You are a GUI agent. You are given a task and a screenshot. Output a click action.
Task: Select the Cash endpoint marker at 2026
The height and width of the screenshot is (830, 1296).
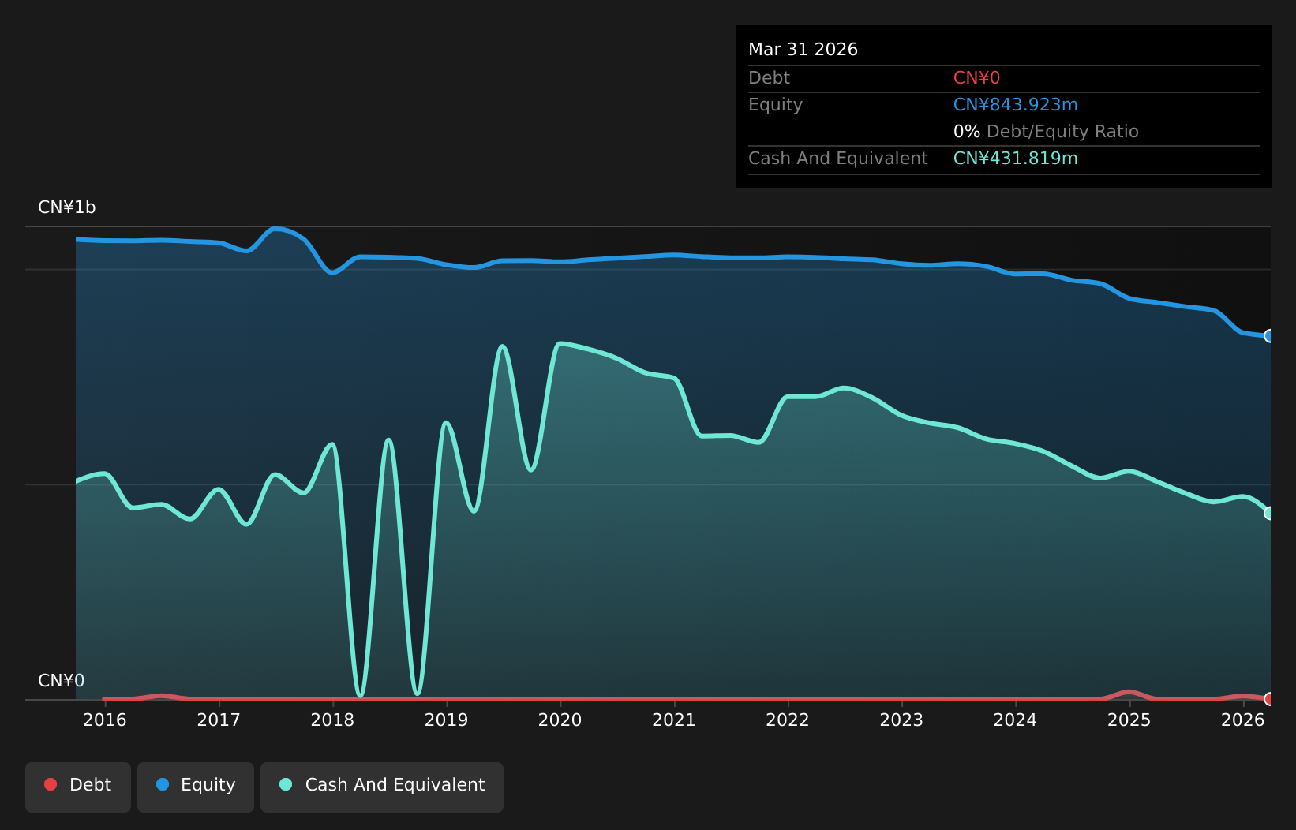pyautogui.click(x=1269, y=513)
